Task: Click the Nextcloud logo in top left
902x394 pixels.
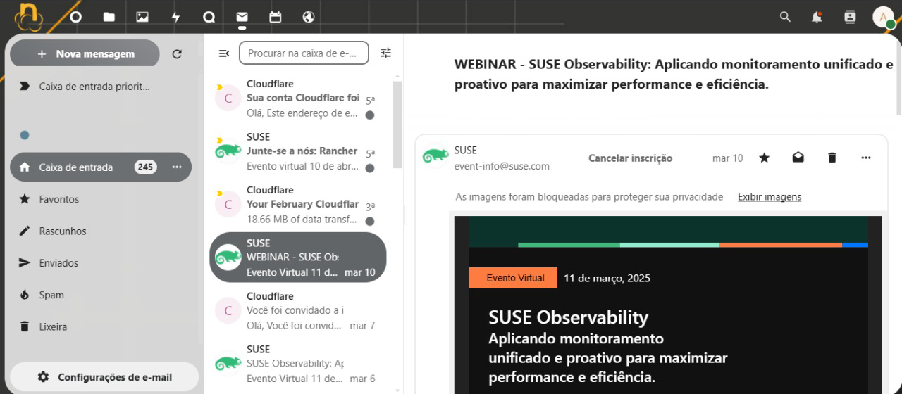Action: [x=30, y=17]
